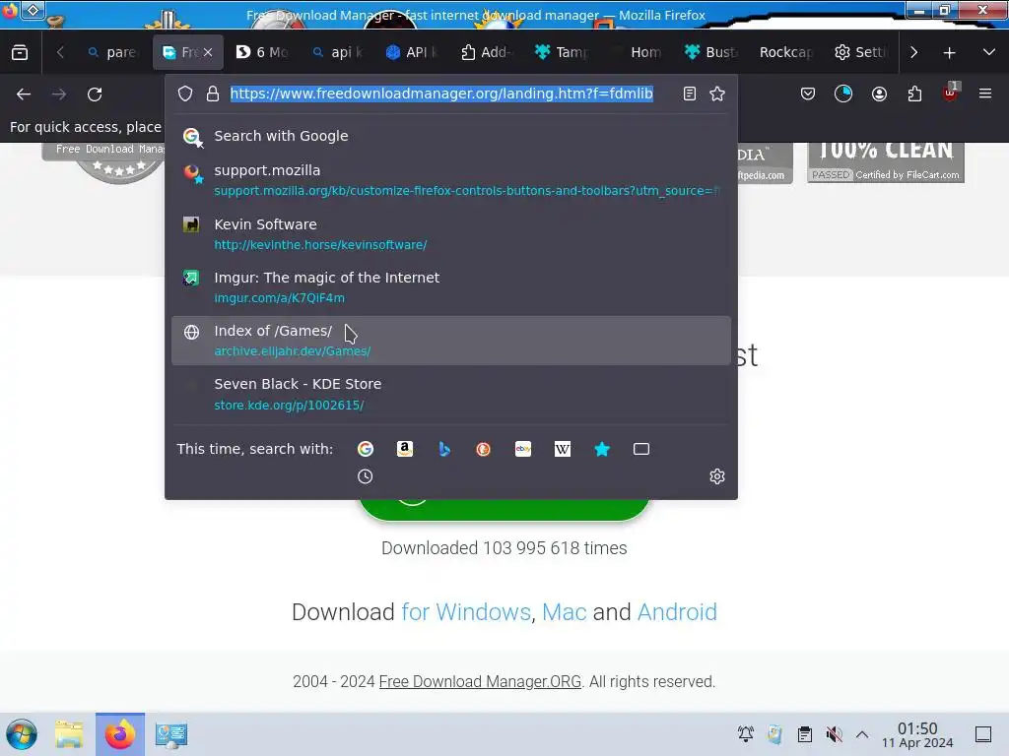Switch to the Bust tab
The width and height of the screenshot is (1009, 756).
(711, 52)
